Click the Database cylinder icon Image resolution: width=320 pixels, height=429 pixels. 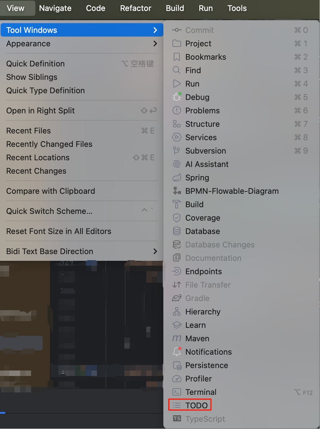coord(177,231)
